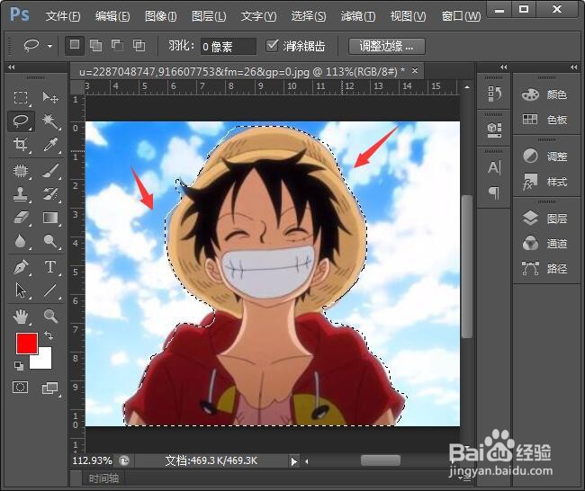Open the 颜色 (Color) panel

click(544, 94)
